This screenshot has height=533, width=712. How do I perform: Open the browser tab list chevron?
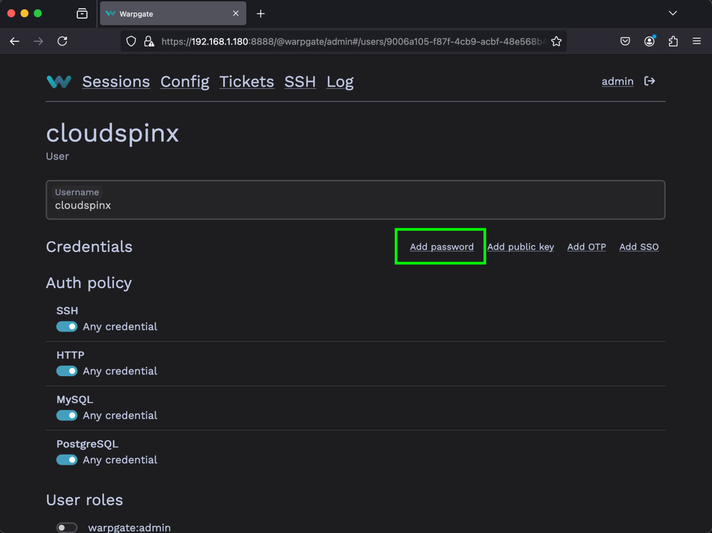point(673,13)
